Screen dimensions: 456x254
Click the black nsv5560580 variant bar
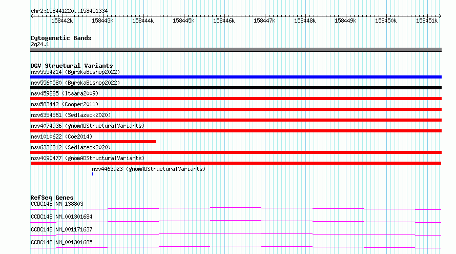(236, 88)
